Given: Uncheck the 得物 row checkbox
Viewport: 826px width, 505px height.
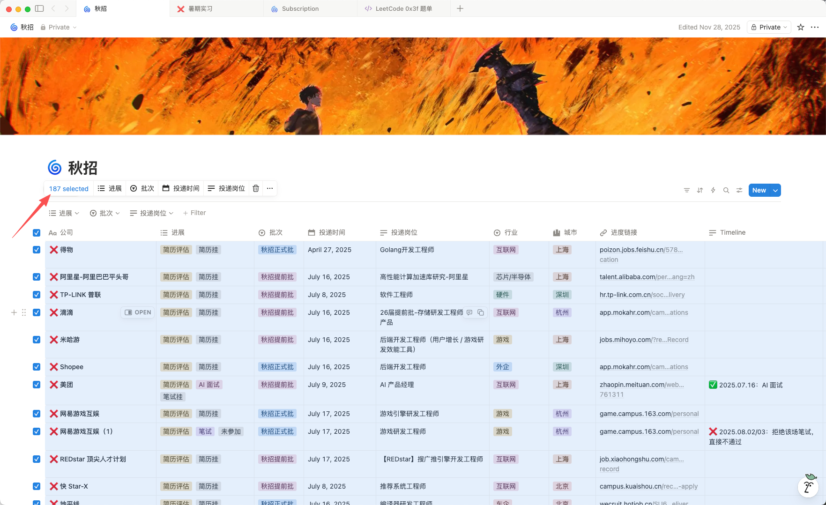Looking at the screenshot, I should click(37, 250).
